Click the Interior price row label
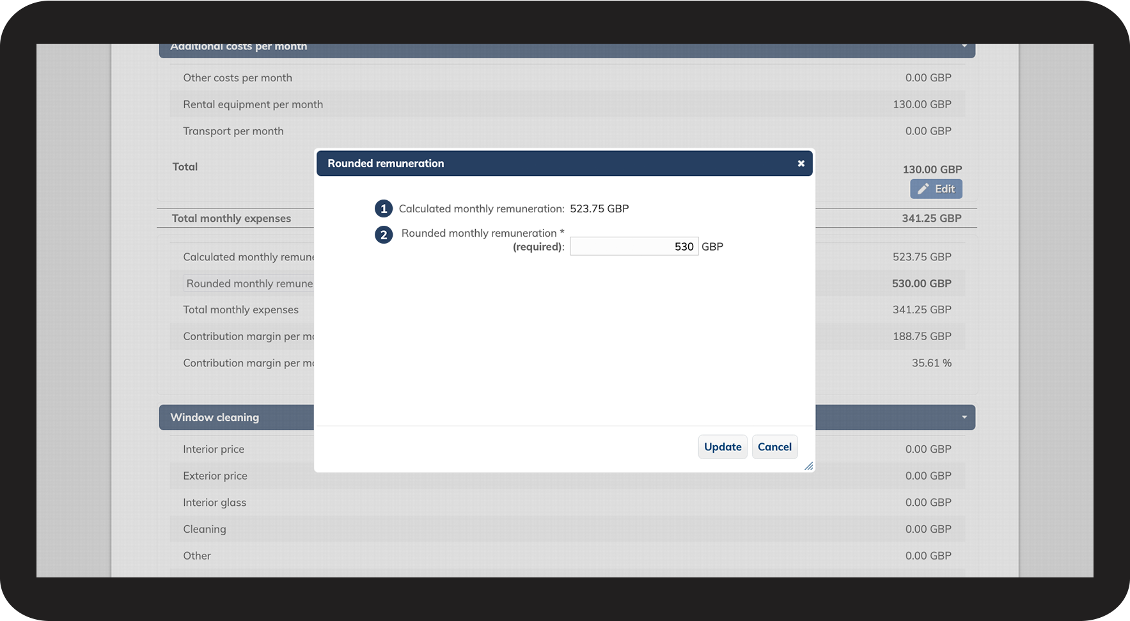Image resolution: width=1130 pixels, height=621 pixels. [214, 450]
